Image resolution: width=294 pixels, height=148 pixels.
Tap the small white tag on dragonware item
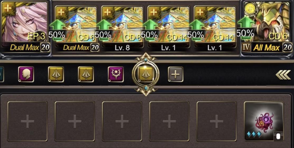278,137
